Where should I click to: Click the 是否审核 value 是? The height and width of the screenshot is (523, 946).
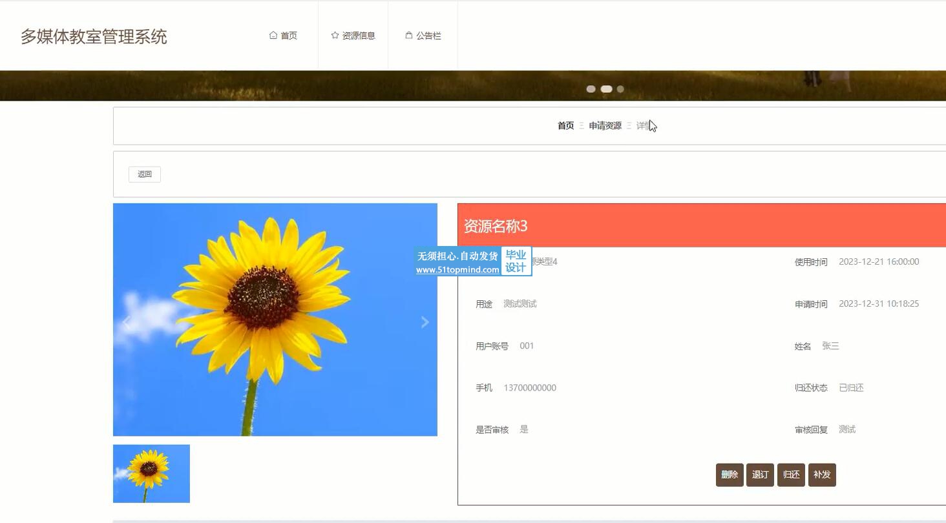(x=524, y=429)
